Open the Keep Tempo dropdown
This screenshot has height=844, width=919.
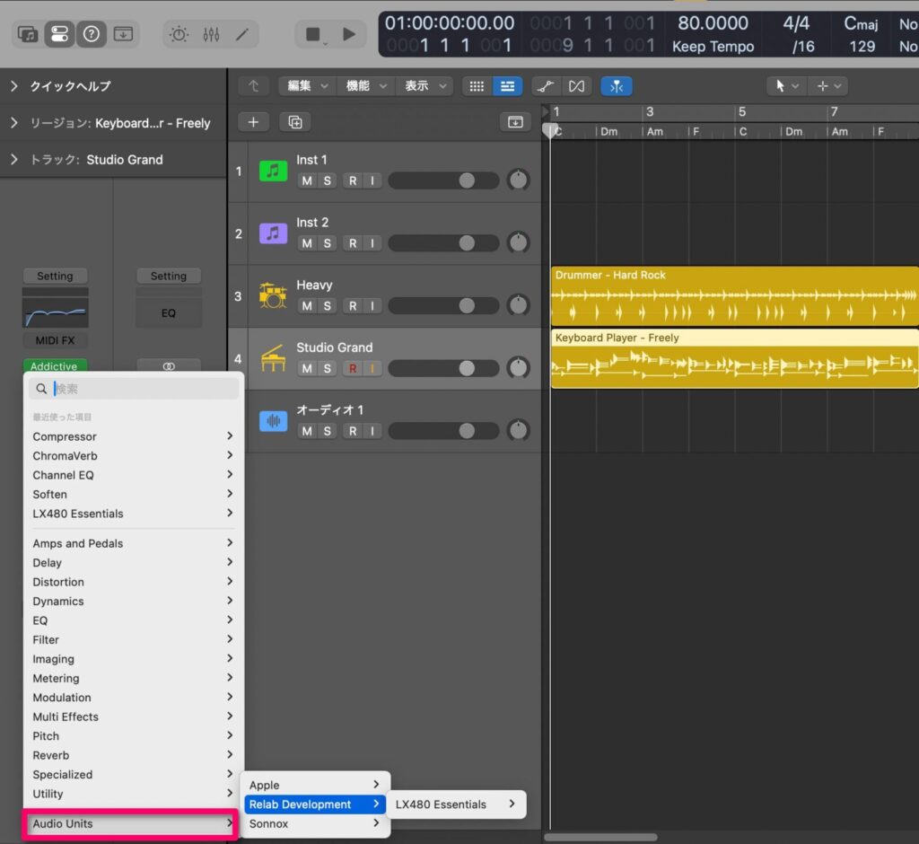point(713,47)
